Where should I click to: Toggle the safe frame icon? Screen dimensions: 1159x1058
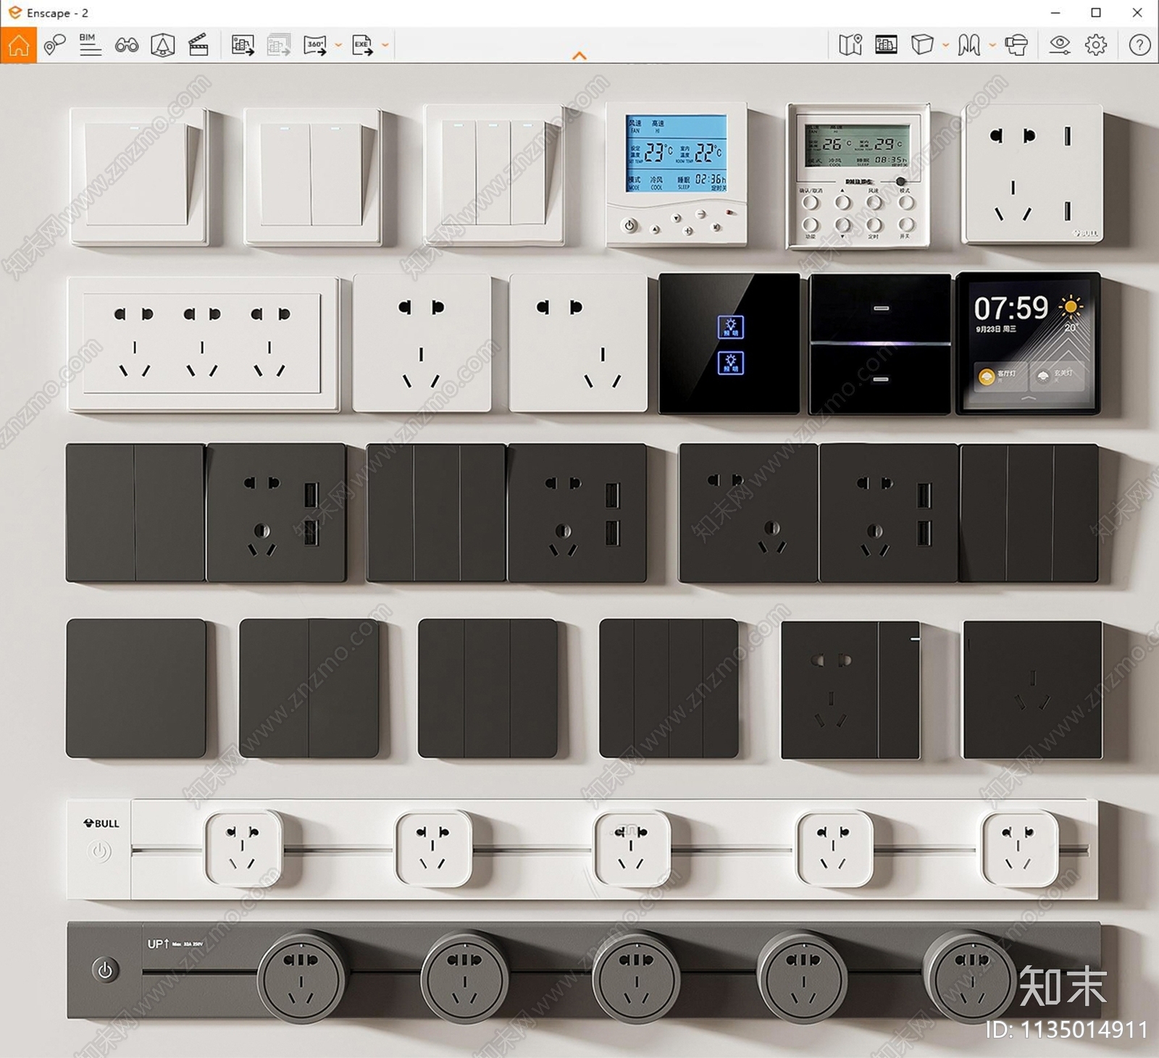(886, 45)
